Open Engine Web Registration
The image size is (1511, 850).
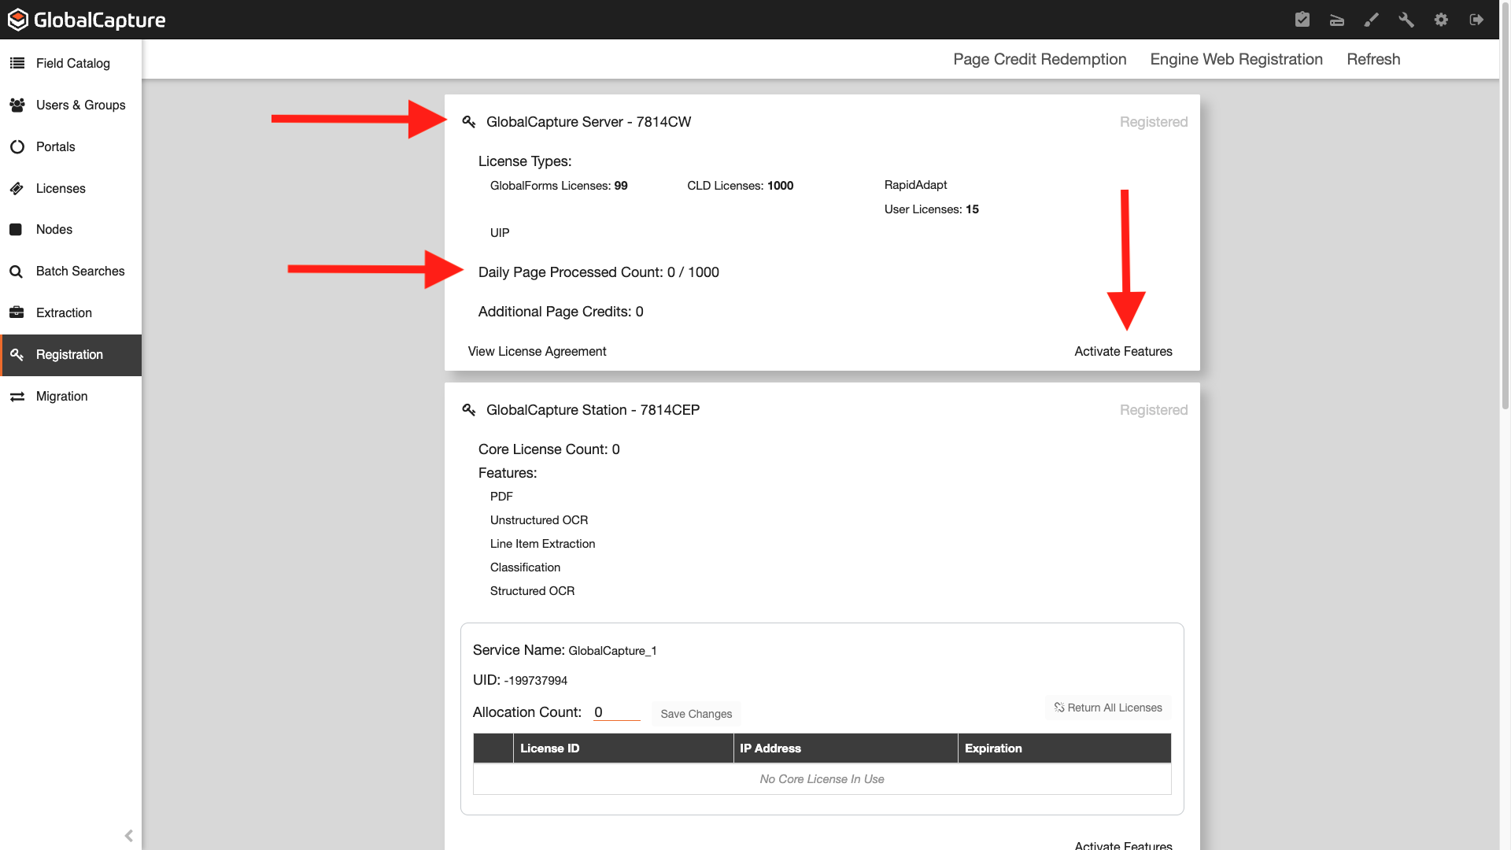click(x=1236, y=59)
